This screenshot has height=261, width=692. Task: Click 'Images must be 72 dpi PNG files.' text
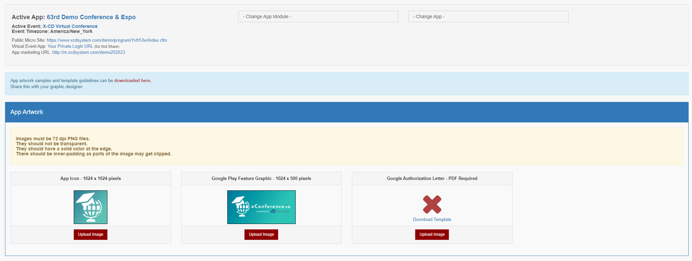(53, 139)
